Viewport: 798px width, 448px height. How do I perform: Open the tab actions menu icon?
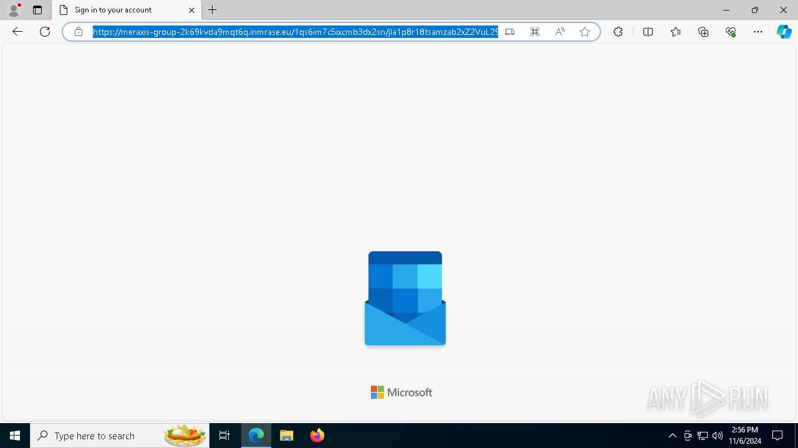tap(37, 10)
